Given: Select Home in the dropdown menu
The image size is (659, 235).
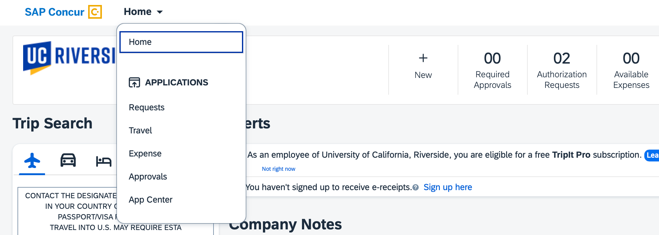Looking at the screenshot, I should [181, 42].
